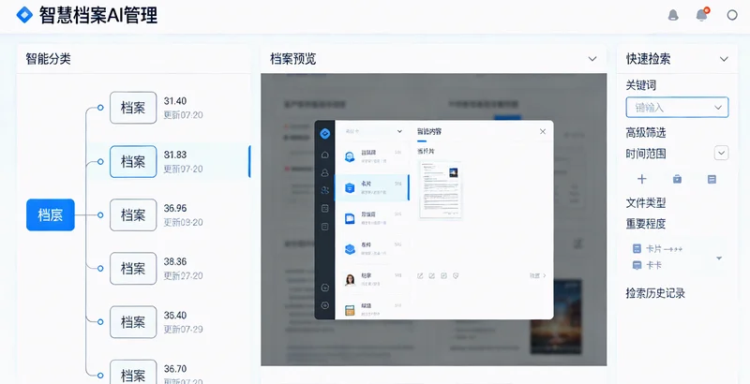Click the bell notification icon in header
Viewport: 750px width, 384px height.
673,15
